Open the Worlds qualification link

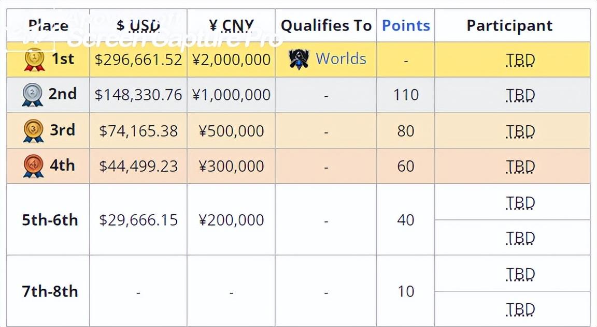(340, 59)
